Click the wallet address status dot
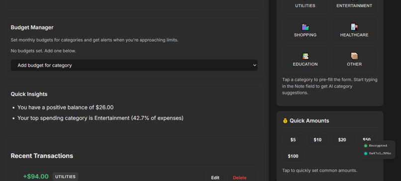The height and width of the screenshot is (181, 401). pyautogui.click(x=366, y=153)
